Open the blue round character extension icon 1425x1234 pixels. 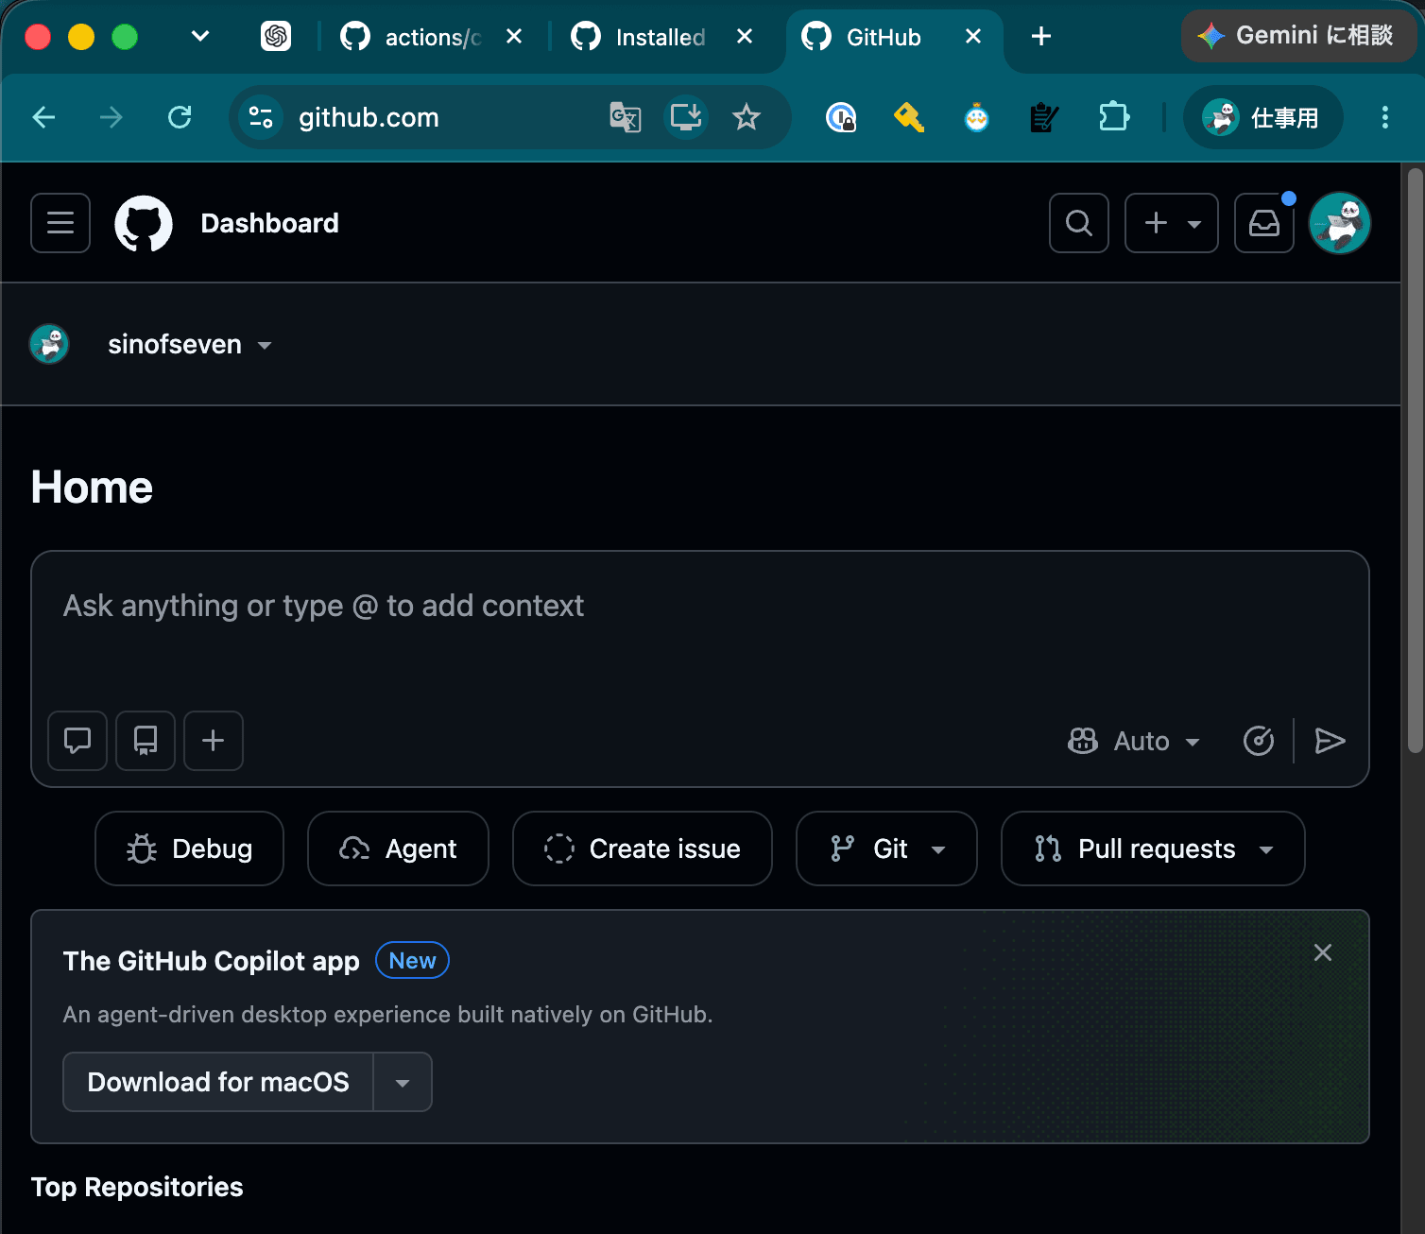[x=977, y=117]
